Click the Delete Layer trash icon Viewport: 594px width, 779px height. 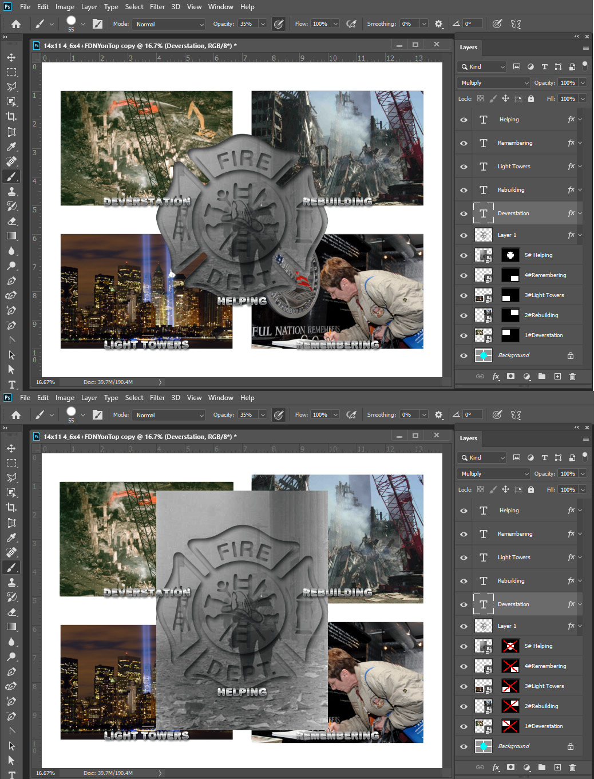[572, 376]
